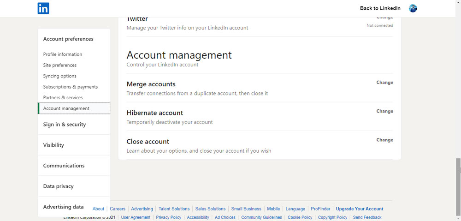Viewport: 461px width, 221px height.
Task: Select Partners & services in sidebar
Action: point(63,97)
